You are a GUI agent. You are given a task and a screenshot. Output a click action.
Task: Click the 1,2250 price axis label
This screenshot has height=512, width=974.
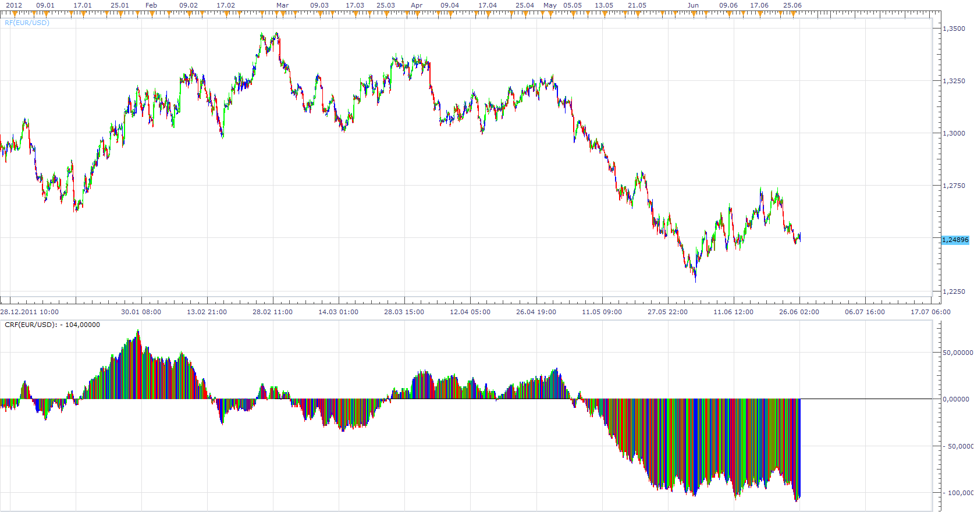click(954, 292)
